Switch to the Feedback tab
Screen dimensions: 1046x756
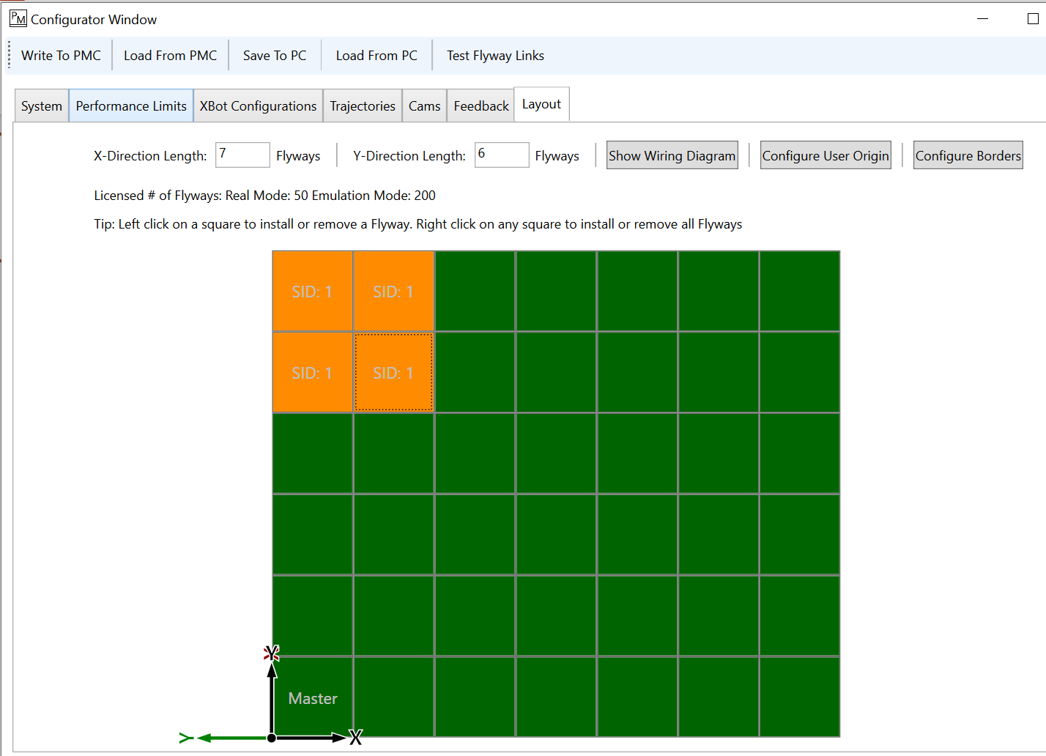[x=481, y=106]
